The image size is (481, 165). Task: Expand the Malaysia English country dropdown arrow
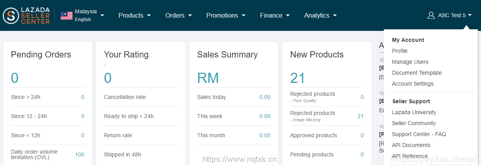pyautogui.click(x=102, y=15)
